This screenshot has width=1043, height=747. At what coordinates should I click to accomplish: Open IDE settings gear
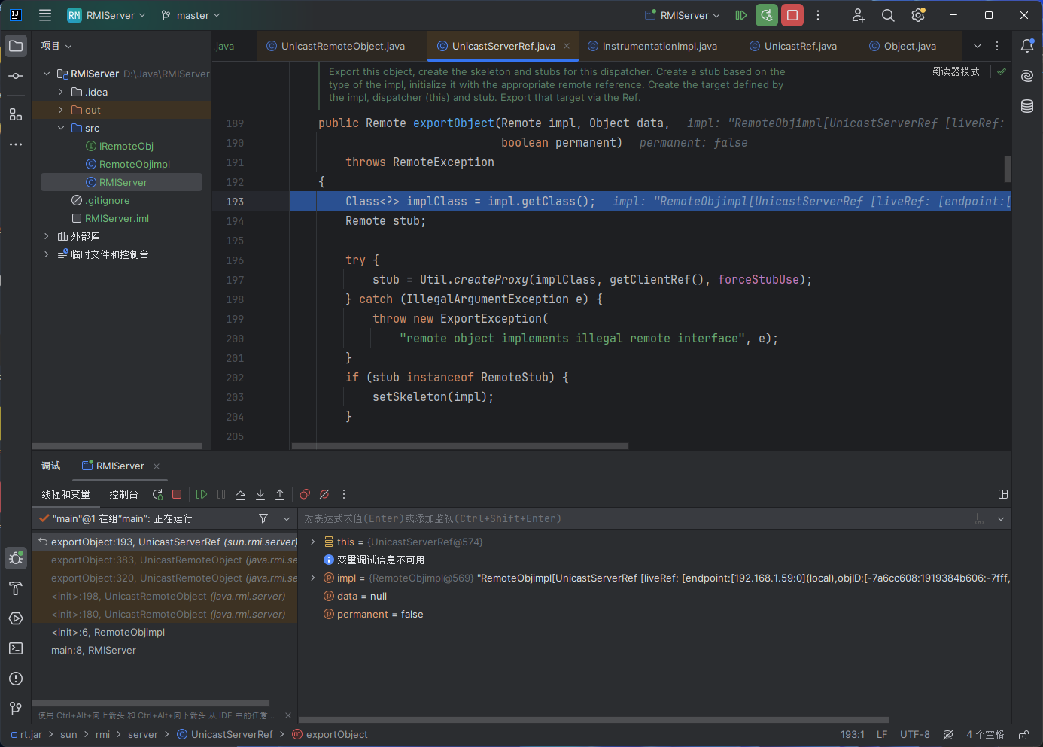(x=918, y=15)
